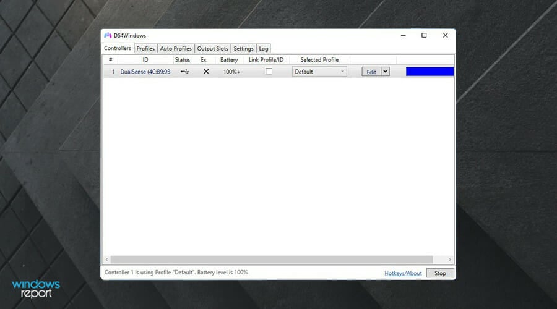
Task: Click the Edit profile button
Action: coord(371,72)
